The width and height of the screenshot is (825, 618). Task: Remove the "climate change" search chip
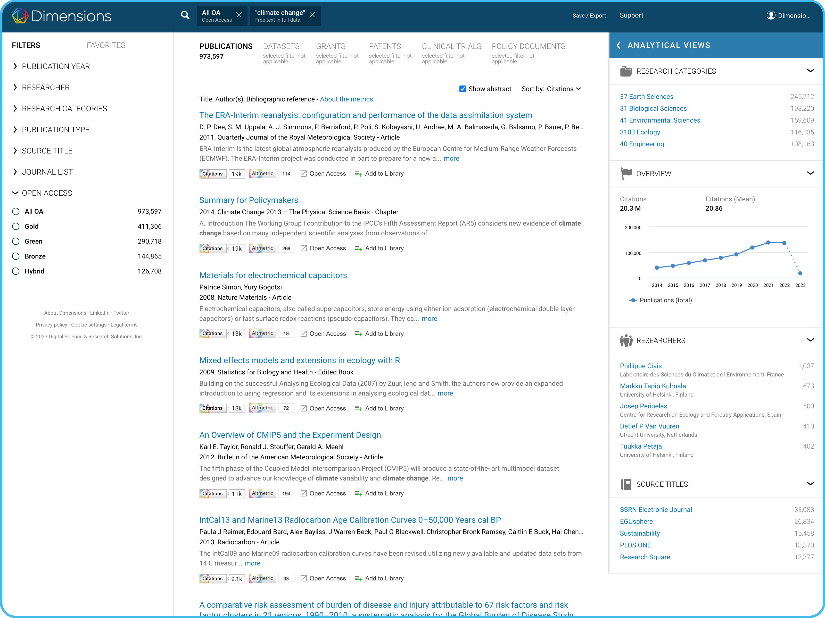pyautogui.click(x=312, y=15)
